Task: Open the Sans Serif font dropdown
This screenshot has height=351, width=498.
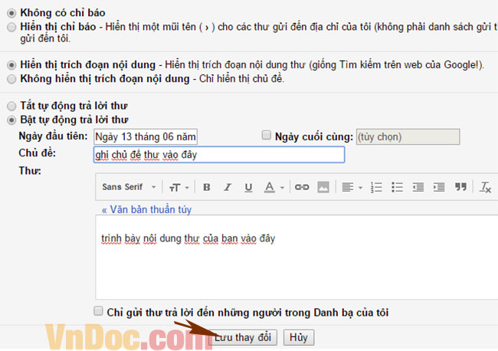Action: [x=129, y=187]
